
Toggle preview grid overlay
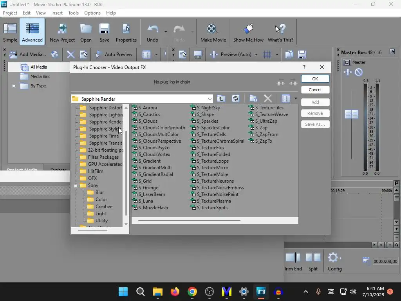tap(267, 54)
